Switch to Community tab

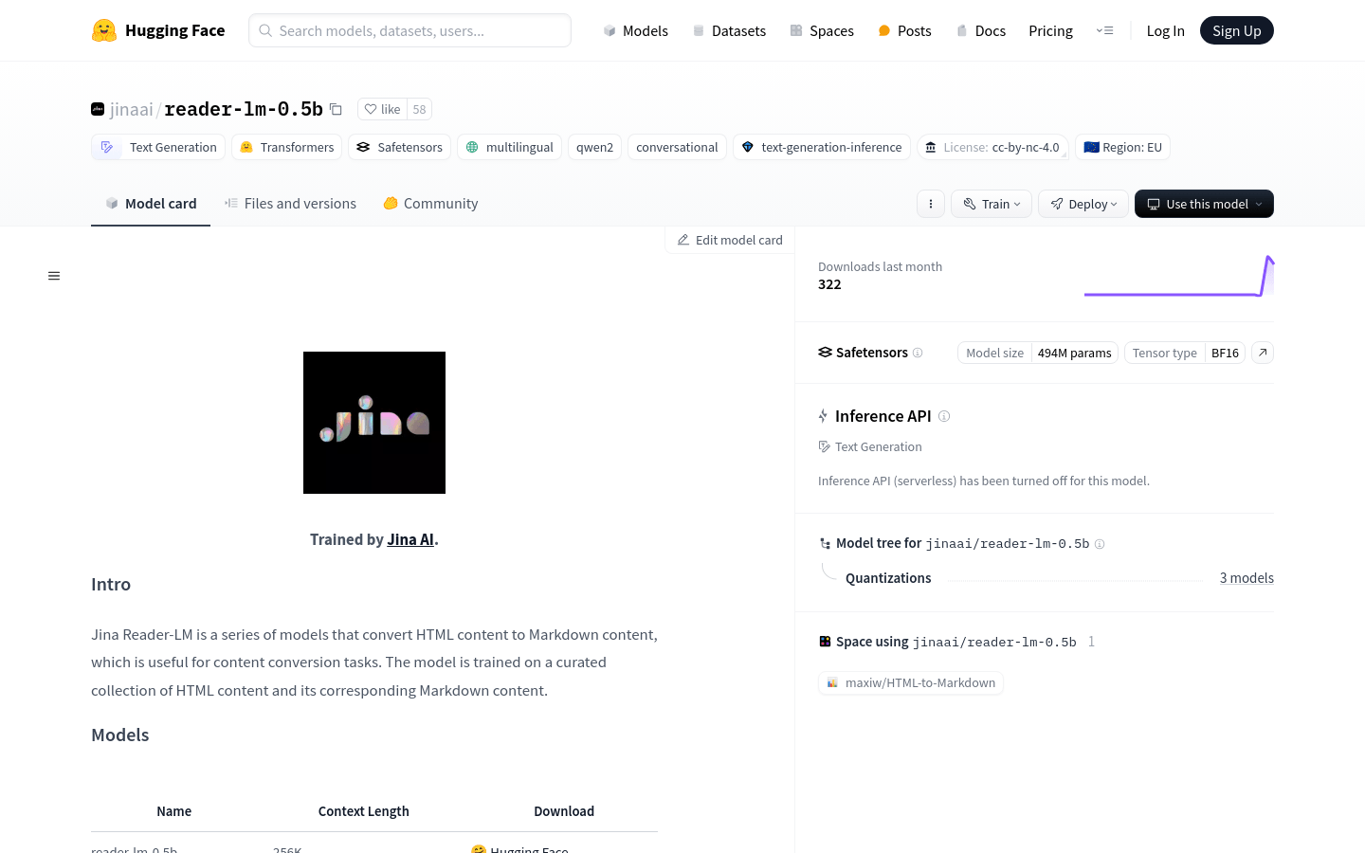[x=430, y=203]
